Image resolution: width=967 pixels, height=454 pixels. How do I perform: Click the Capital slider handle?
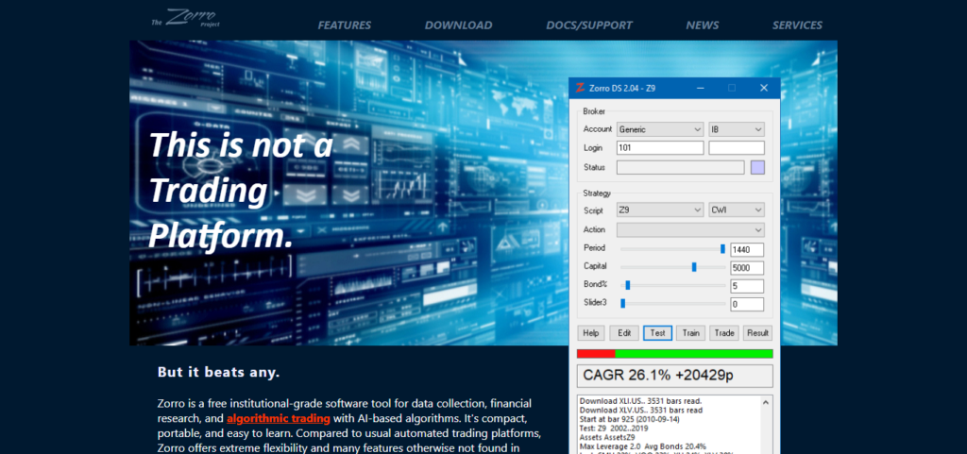tap(694, 267)
